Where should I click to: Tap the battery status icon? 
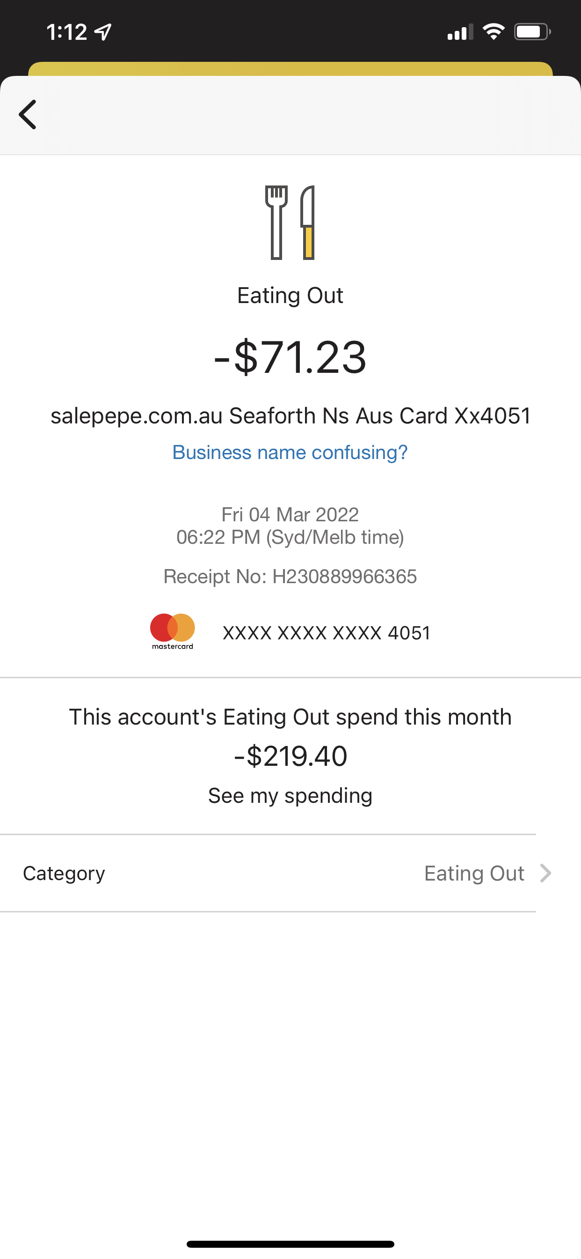(532, 32)
